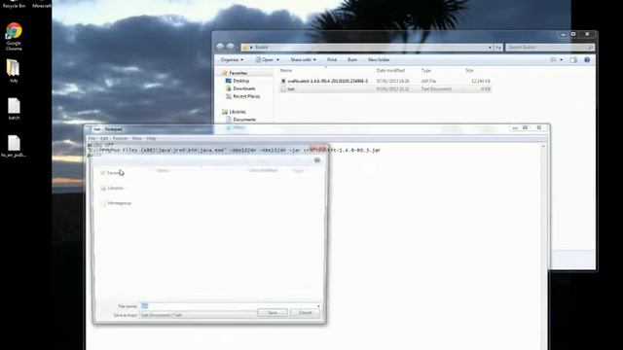Open the address bar history dropdown
The height and width of the screenshot is (350, 623).
point(490,48)
